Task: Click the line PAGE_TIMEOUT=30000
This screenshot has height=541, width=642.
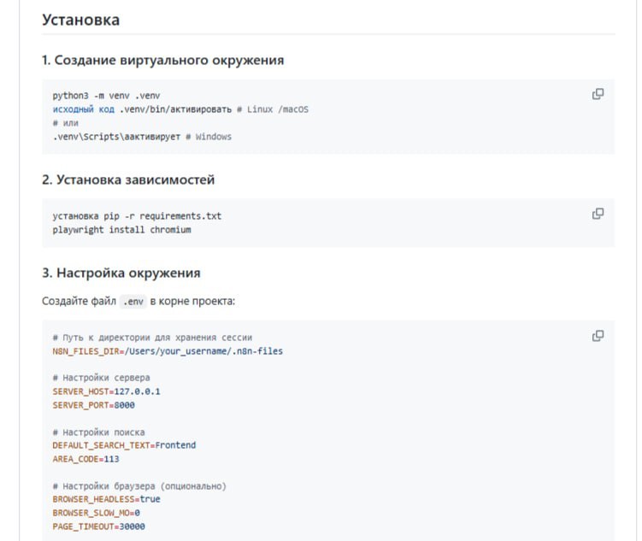Action: [x=98, y=526]
